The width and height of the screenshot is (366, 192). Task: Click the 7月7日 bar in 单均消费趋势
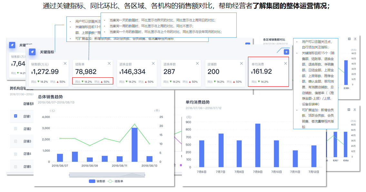click(221, 150)
